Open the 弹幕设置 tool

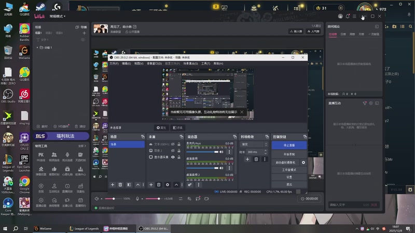[41, 171]
